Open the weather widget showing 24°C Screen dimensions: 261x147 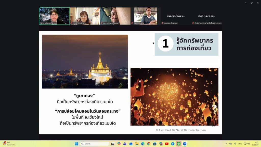pyautogui.click(x=9, y=144)
